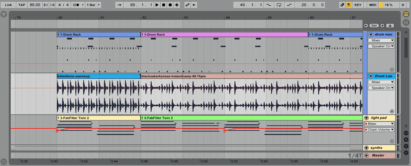This screenshot has width=411, height=166.
Task: Click the MIDI Arrangement Overdub plus button
Action: click(x=177, y=5)
